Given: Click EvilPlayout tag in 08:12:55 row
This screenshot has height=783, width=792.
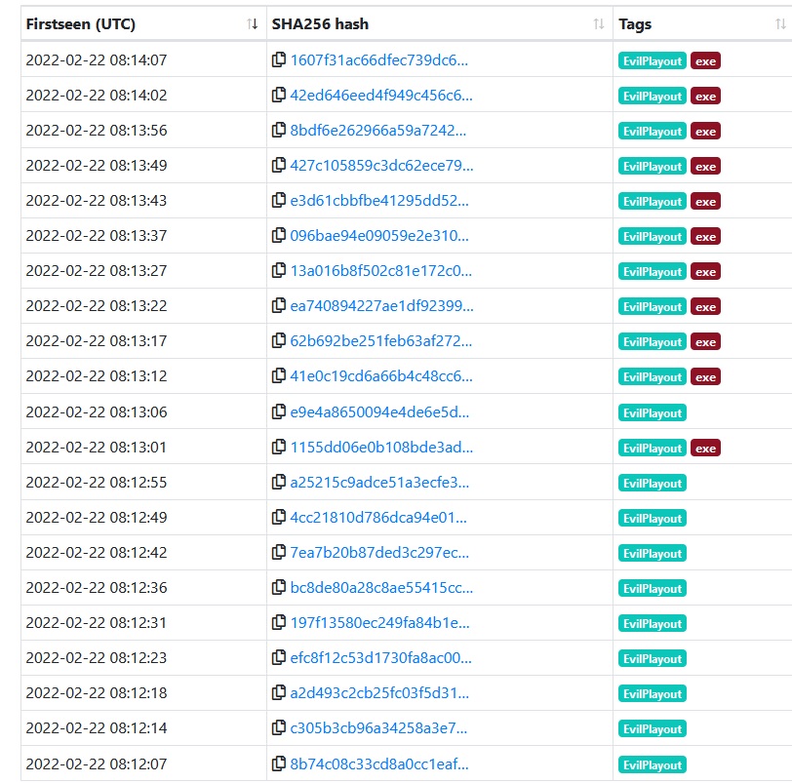Looking at the screenshot, I should tap(653, 483).
